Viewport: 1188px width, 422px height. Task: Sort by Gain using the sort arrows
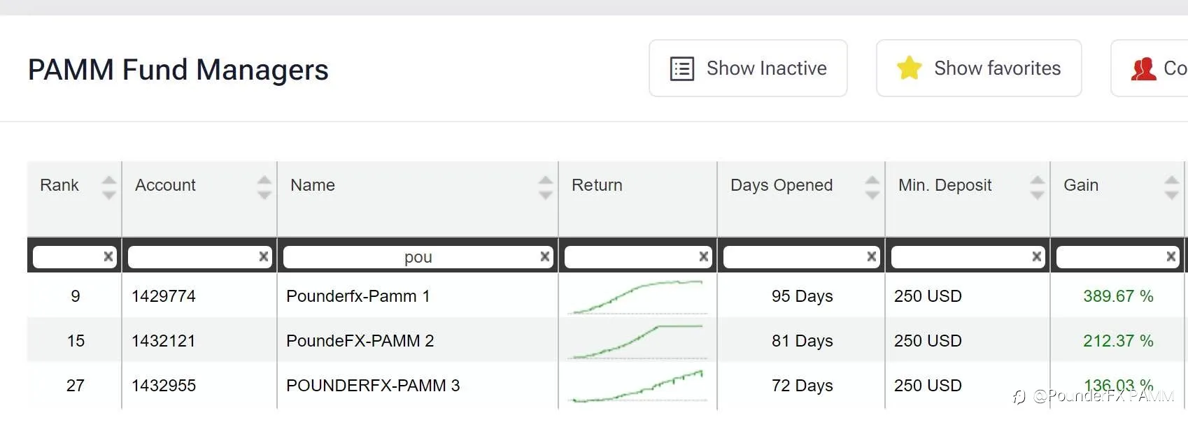pyautogui.click(x=1171, y=187)
